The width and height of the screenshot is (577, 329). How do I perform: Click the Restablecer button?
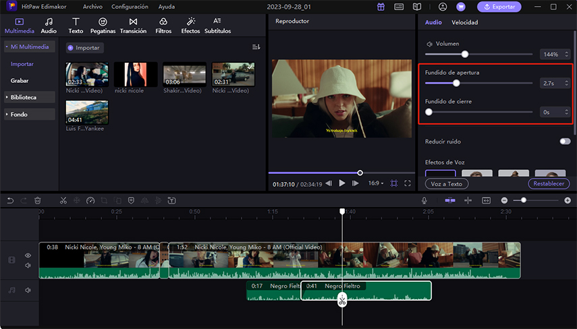coord(549,183)
